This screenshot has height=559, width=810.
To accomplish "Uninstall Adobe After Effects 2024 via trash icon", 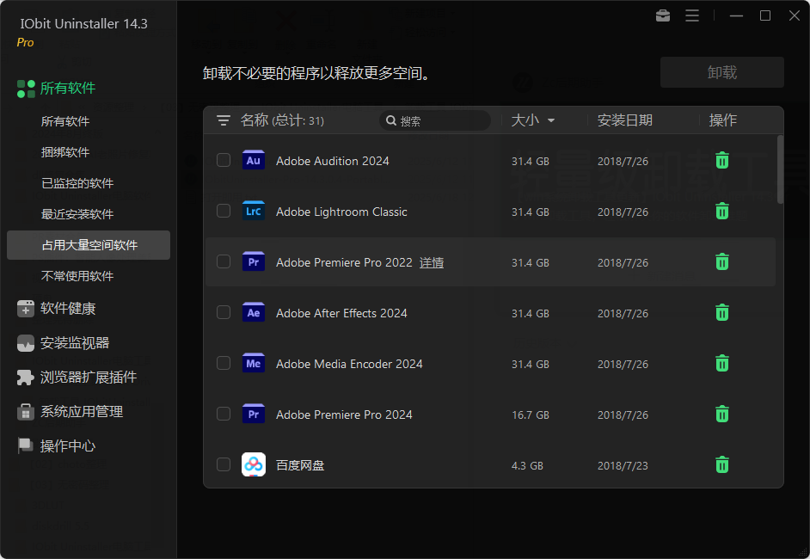I will 721,312.
